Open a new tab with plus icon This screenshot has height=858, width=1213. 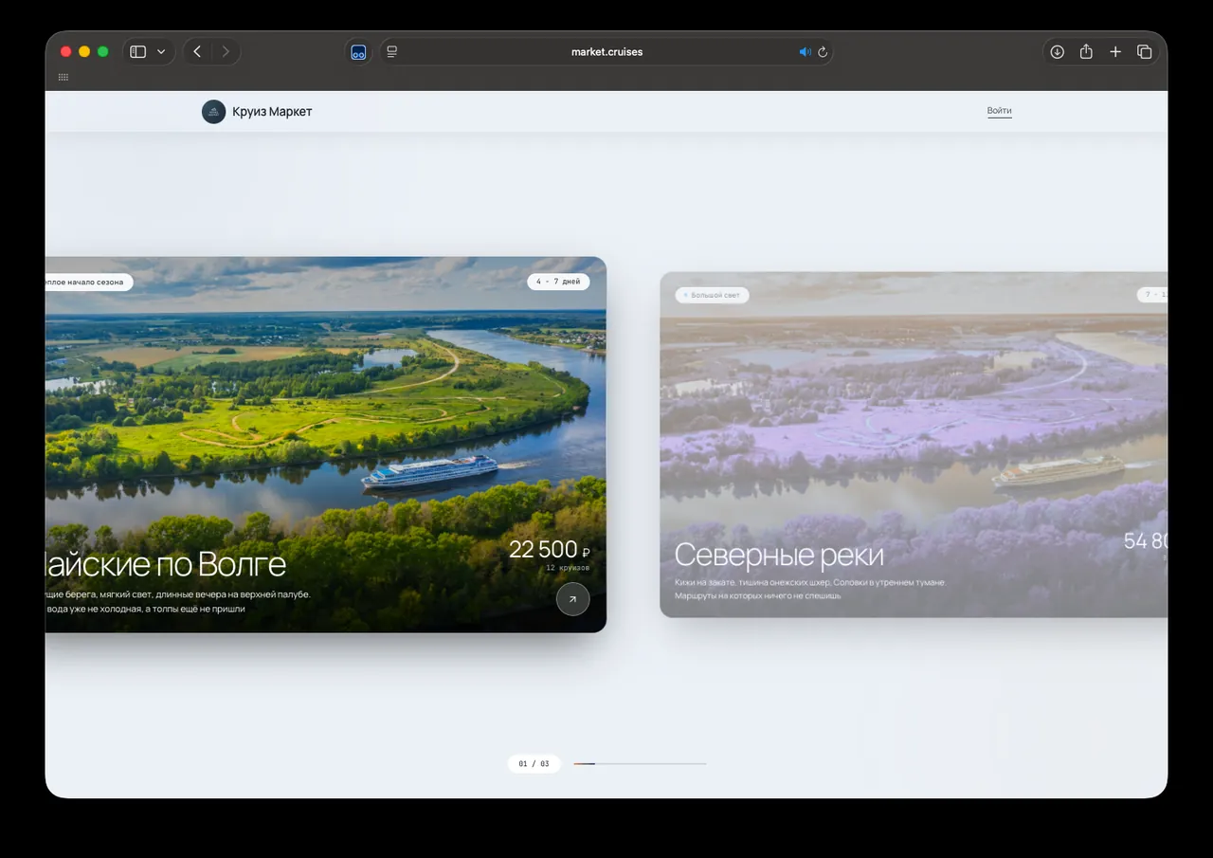1115,52
